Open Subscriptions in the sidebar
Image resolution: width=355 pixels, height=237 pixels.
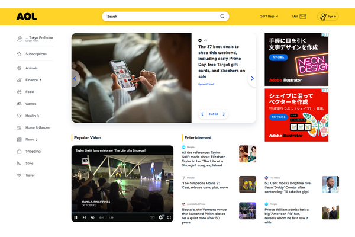(x=35, y=54)
